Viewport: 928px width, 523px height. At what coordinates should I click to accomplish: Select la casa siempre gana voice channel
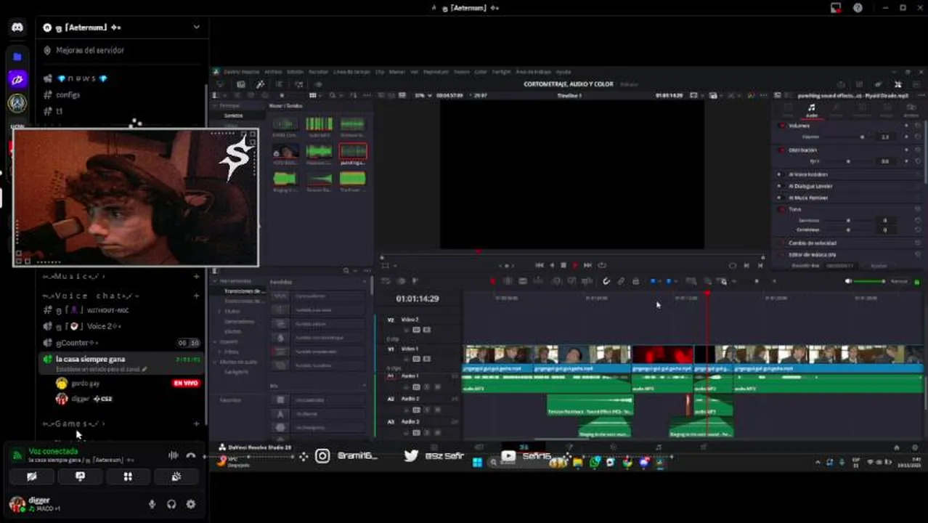(x=121, y=363)
